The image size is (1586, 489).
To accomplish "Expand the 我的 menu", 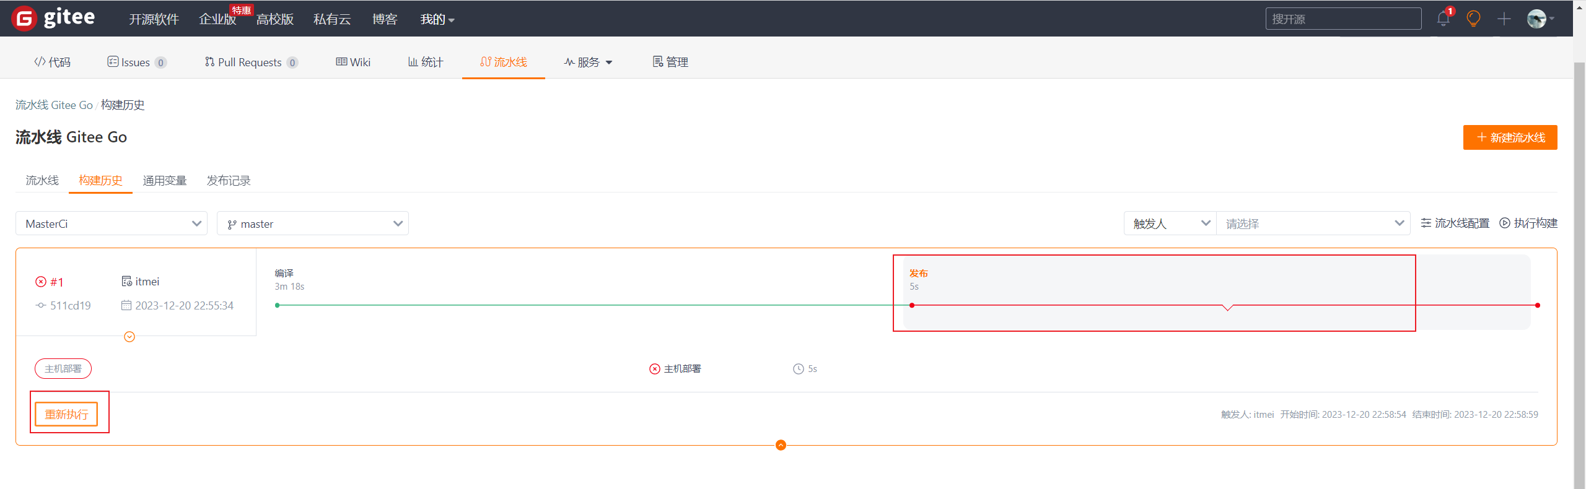I will pyautogui.click(x=437, y=19).
